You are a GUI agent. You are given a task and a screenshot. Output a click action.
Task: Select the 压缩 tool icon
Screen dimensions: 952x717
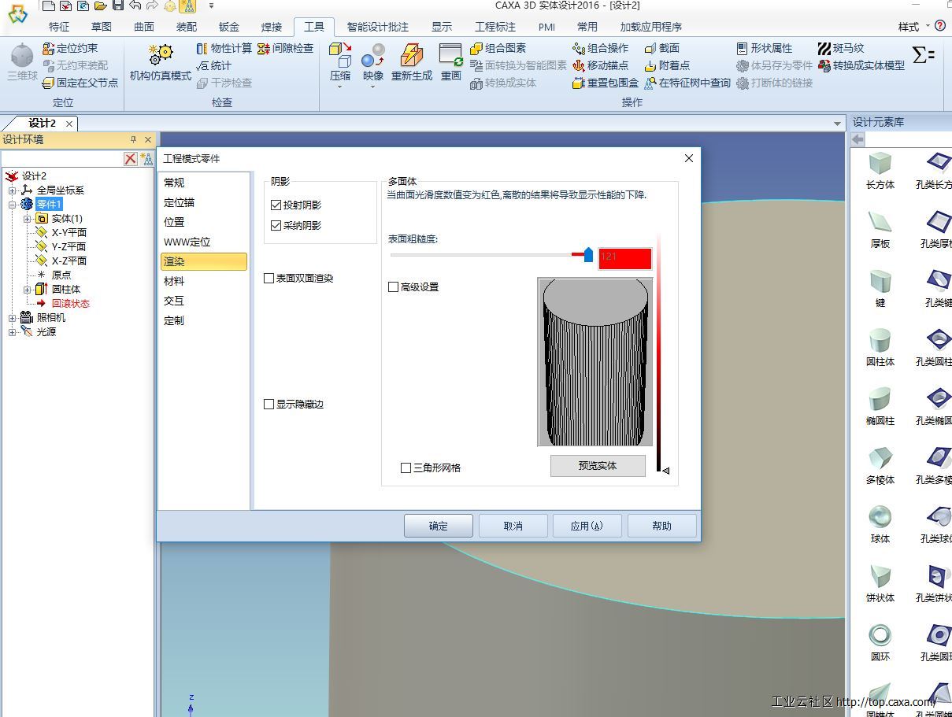click(x=340, y=56)
